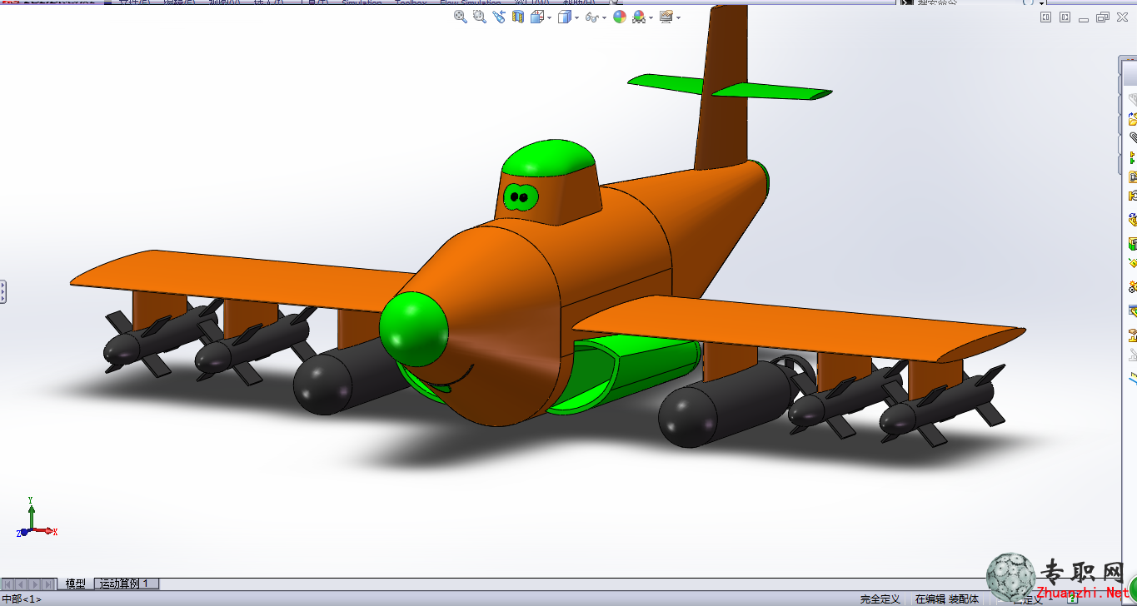1137x606 pixels.
Task: Expand the Display Style dropdown arrow
Action: (x=576, y=17)
